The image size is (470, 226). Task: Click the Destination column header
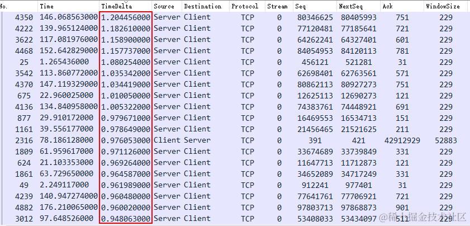[205, 6]
